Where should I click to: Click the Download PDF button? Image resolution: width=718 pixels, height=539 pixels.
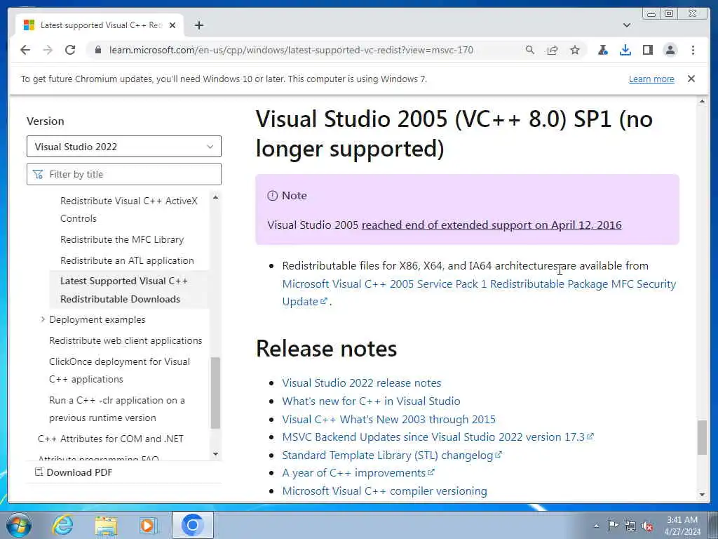[x=74, y=472]
